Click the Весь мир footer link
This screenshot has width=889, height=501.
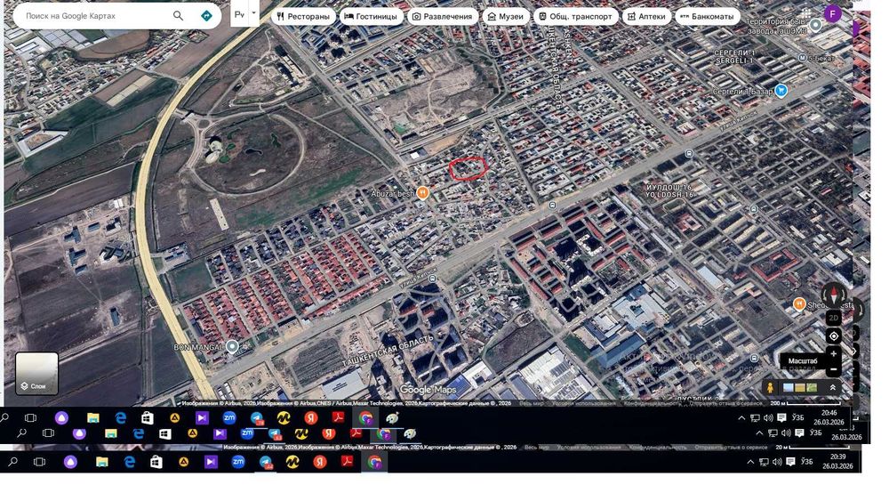[x=532, y=403]
